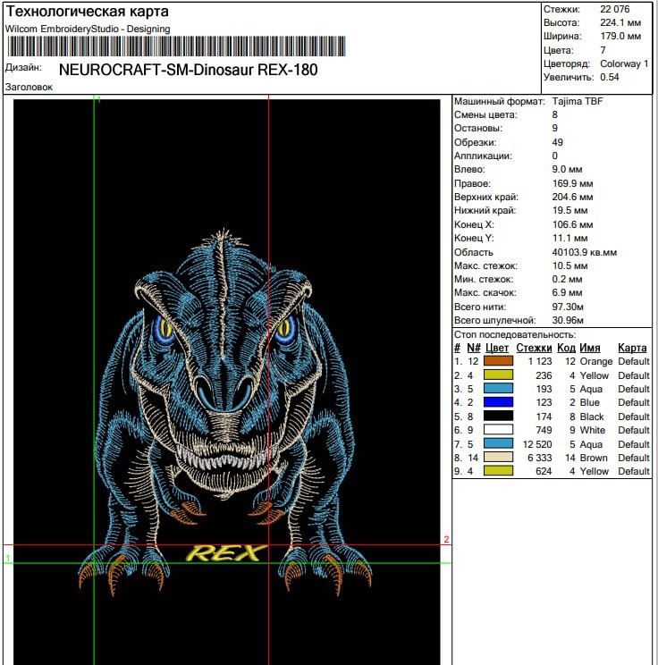Image resolution: width=658 pixels, height=665 pixels.
Task: Click the 'Правое' value 169.9 мм
Action: pyautogui.click(x=573, y=183)
